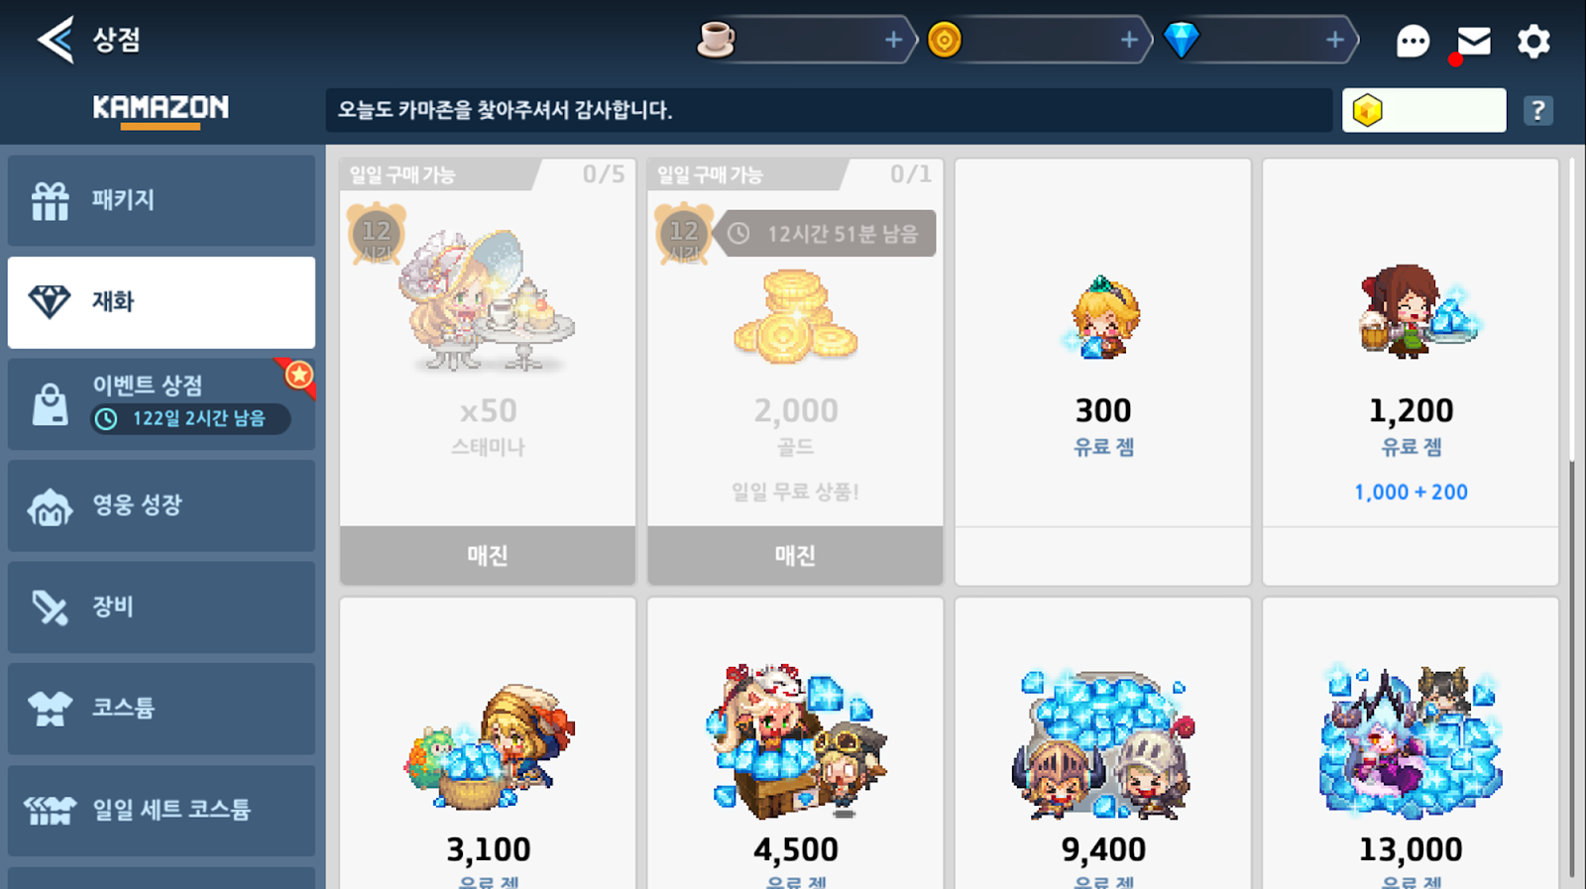Open the mailbox envelope icon
This screenshot has height=889, width=1586.
[1474, 41]
